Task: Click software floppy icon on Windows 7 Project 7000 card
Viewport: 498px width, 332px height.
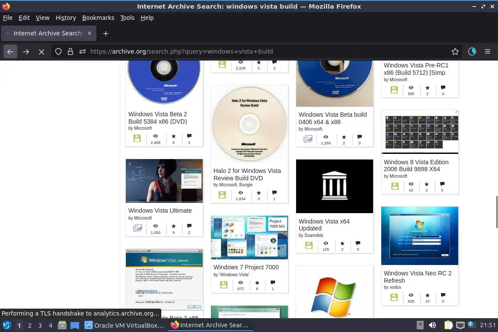Action: (x=223, y=284)
